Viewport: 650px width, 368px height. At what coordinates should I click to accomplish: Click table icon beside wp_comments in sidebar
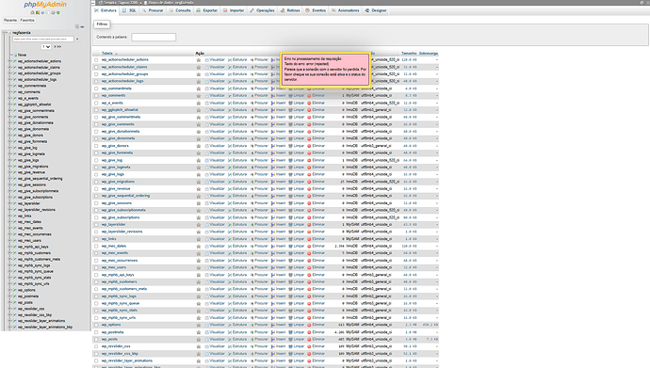(15, 92)
